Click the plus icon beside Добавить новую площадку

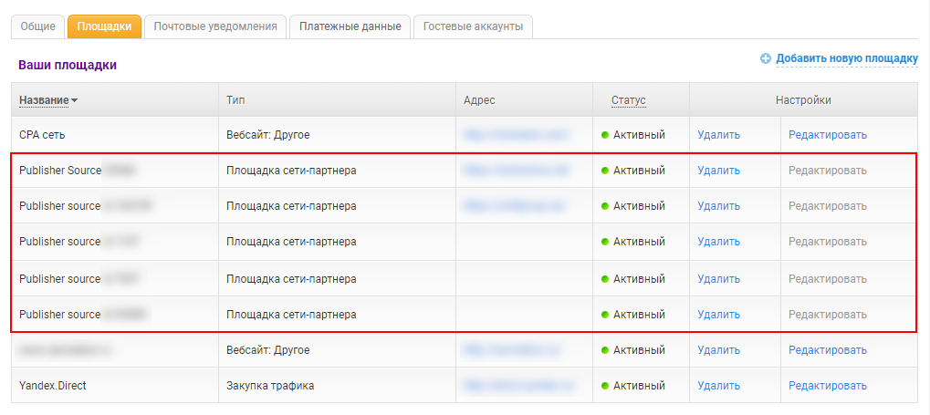coord(766,58)
